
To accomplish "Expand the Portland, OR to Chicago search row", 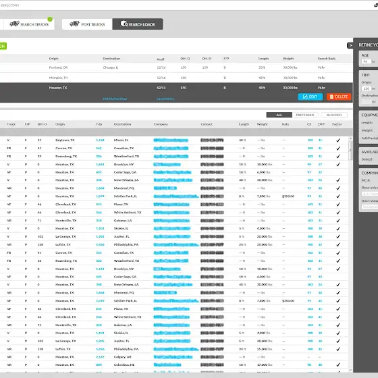I will [x=176, y=67].
